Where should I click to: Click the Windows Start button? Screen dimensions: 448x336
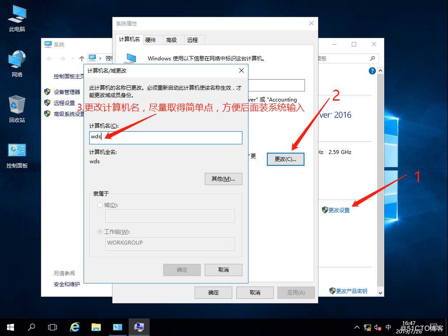click(x=10, y=327)
